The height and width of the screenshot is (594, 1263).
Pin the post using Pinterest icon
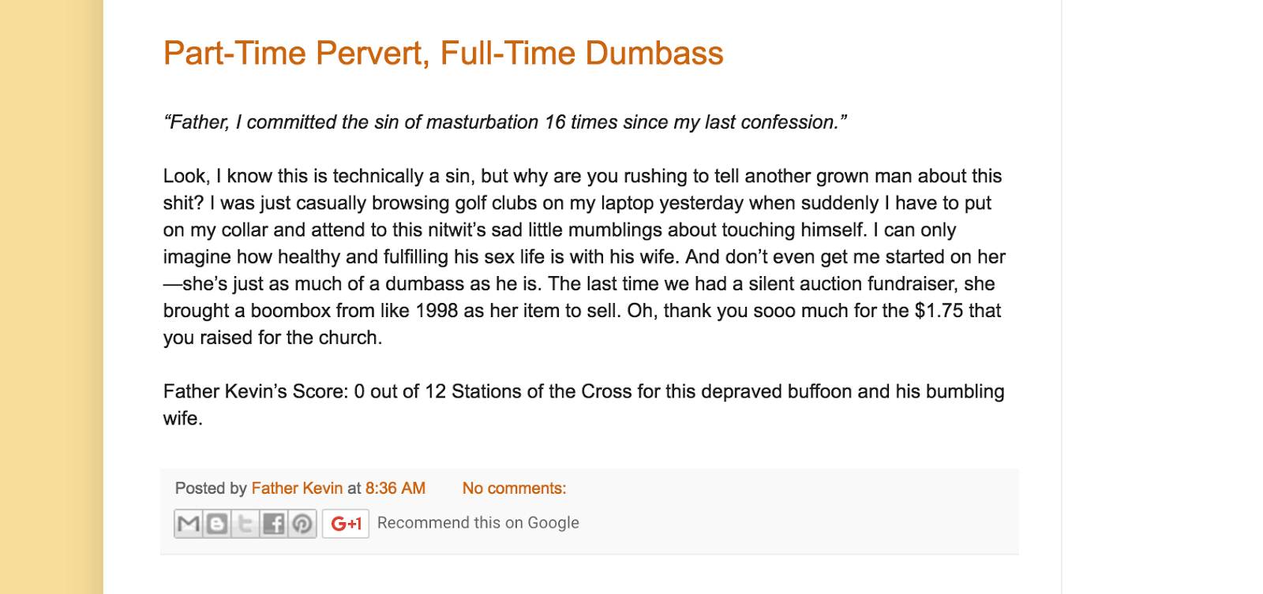[302, 524]
